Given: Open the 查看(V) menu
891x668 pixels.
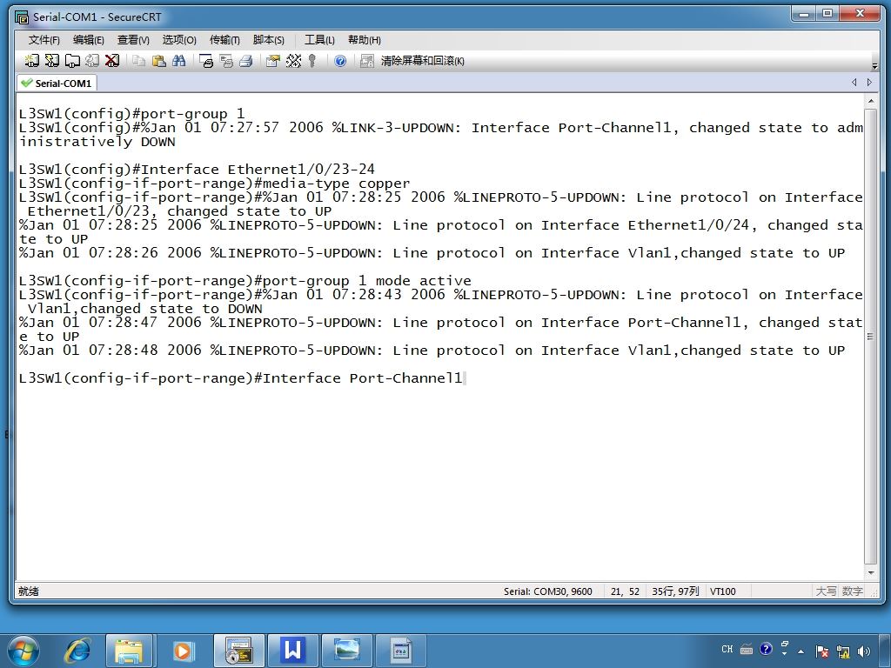Looking at the screenshot, I should (x=133, y=40).
